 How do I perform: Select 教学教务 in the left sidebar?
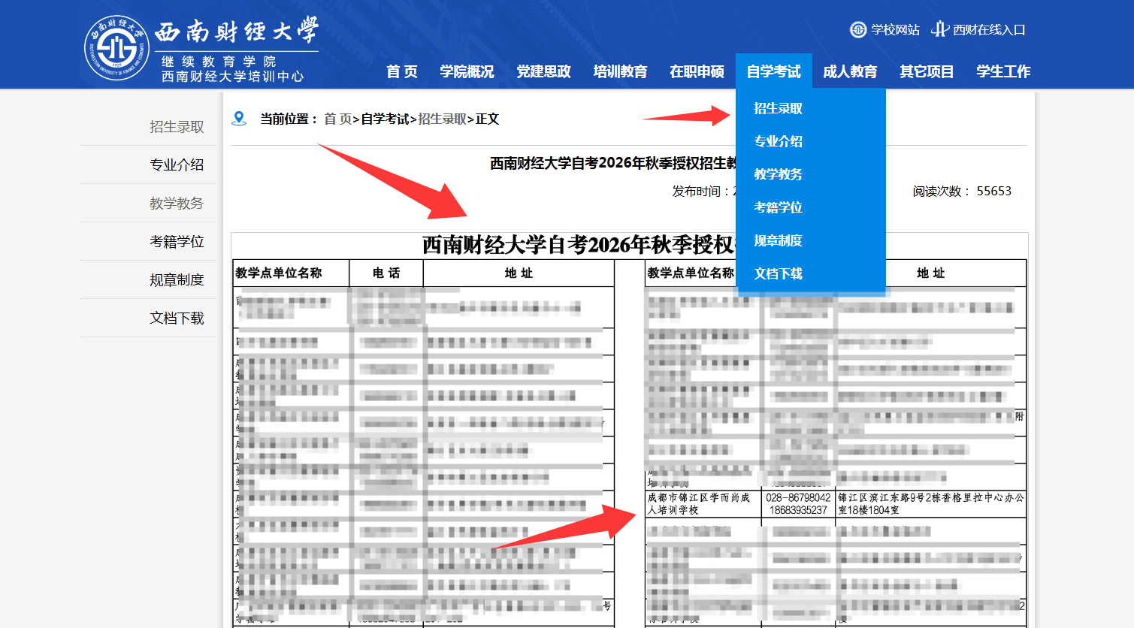pos(177,204)
